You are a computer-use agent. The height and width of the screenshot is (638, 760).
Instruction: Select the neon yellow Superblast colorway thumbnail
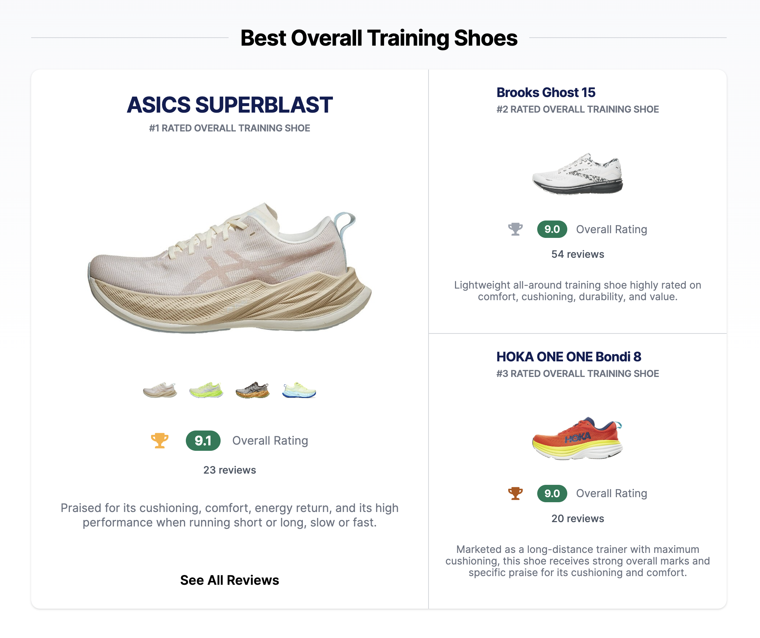pos(206,390)
